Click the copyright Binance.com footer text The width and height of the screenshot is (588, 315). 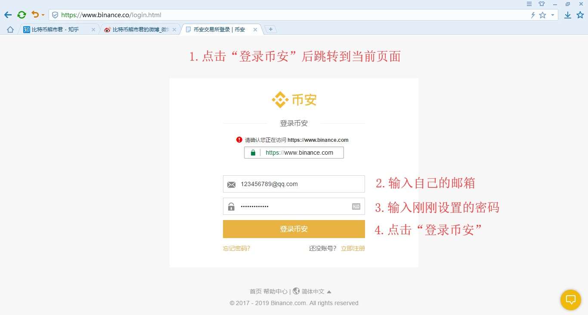click(294, 303)
